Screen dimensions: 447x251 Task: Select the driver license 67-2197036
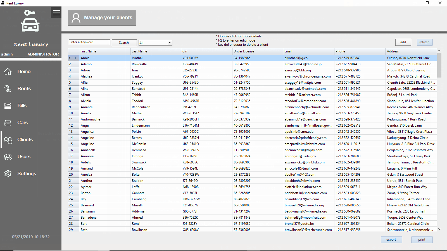[258, 224]
